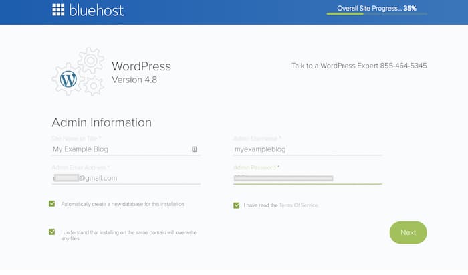Click the Bluehost grid logo icon

coord(58,10)
